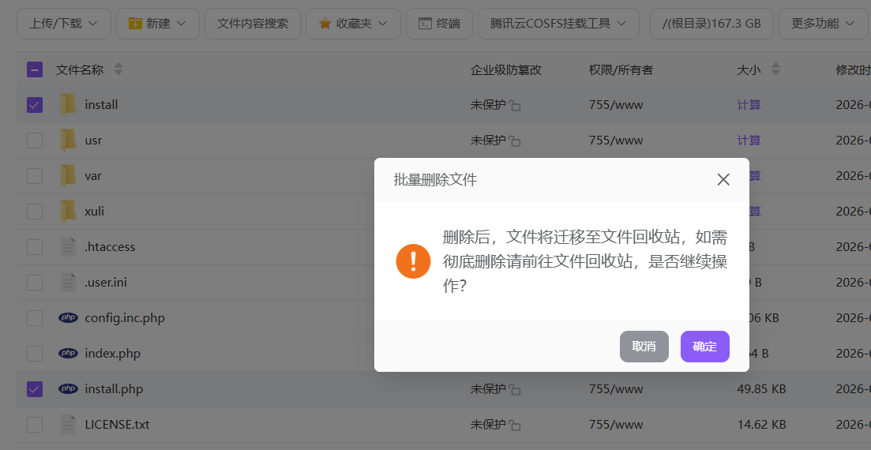Click the sort arrows beside 文件名称
The height and width of the screenshot is (450, 871).
click(x=118, y=69)
